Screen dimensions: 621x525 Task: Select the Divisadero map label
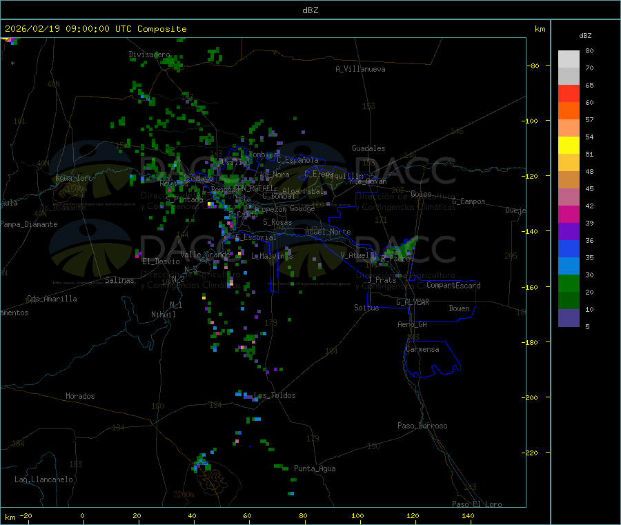point(149,55)
